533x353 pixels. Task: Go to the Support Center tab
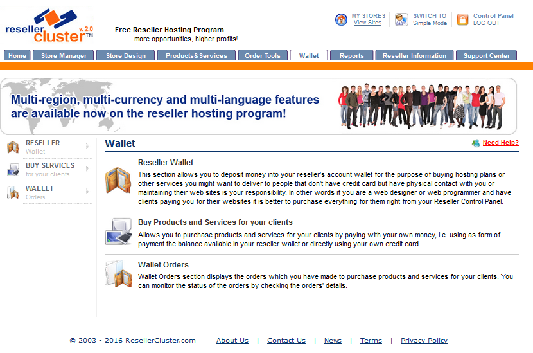tap(486, 56)
